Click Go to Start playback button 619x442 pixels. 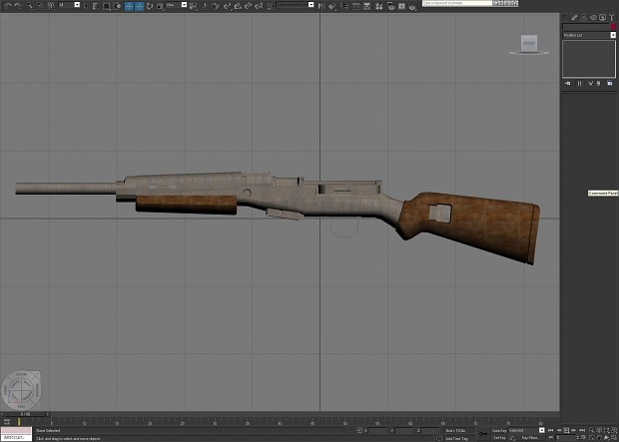(551, 430)
